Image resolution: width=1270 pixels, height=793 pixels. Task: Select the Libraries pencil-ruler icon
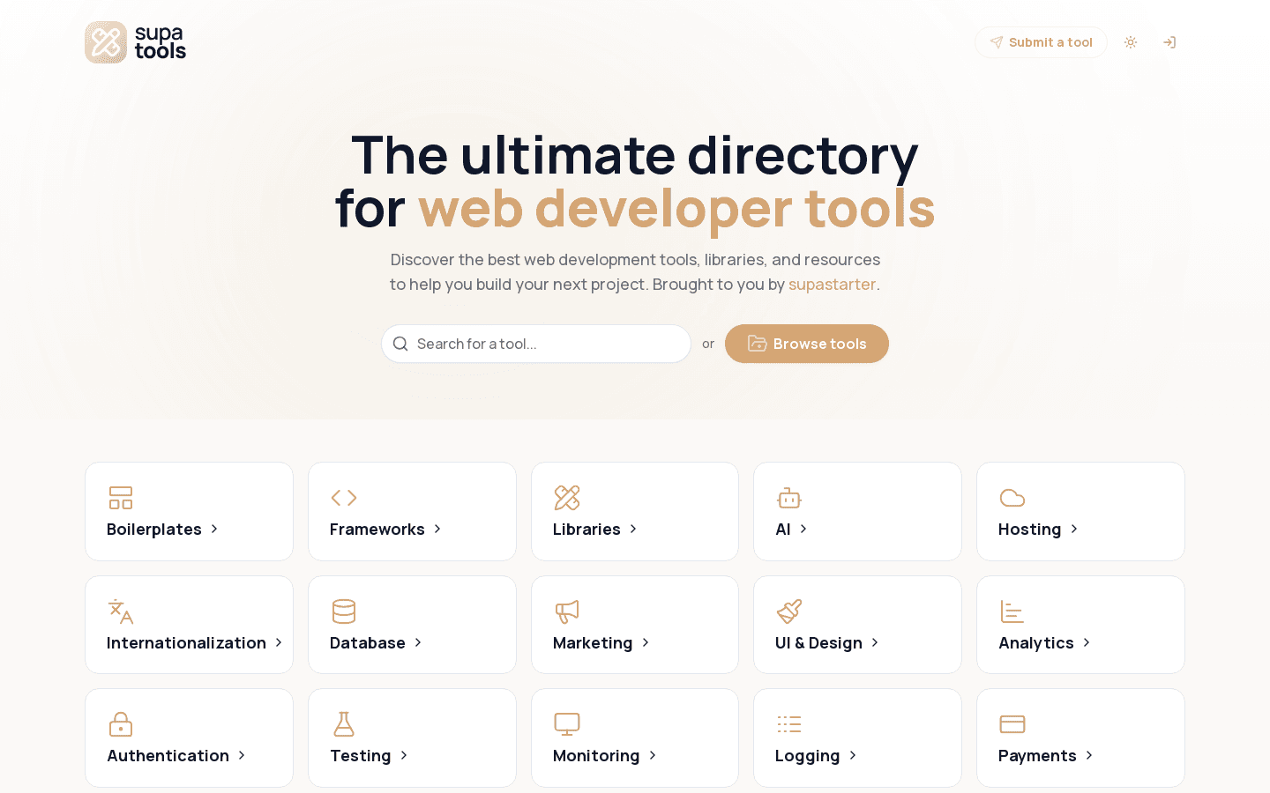click(x=567, y=498)
